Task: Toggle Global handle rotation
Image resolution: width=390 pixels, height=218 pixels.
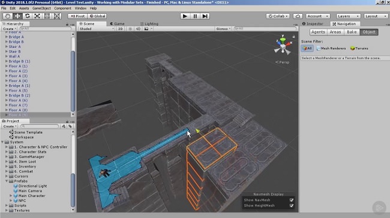Action: coord(97,16)
